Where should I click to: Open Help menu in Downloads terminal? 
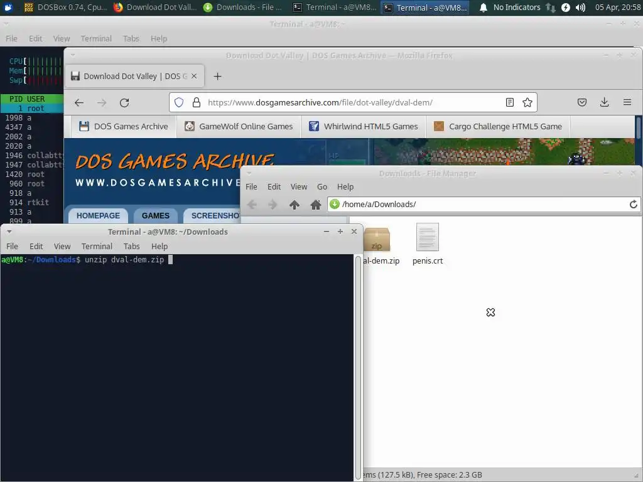pos(159,246)
